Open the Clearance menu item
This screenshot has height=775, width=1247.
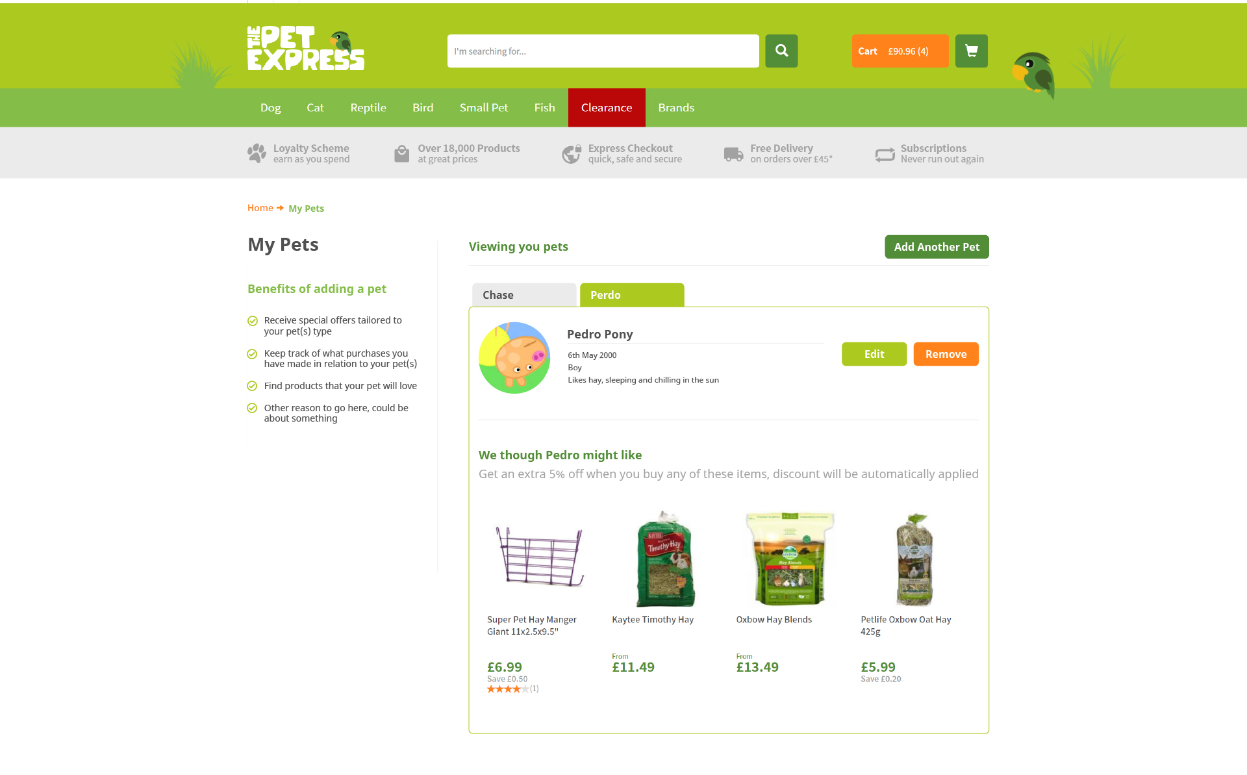607,108
